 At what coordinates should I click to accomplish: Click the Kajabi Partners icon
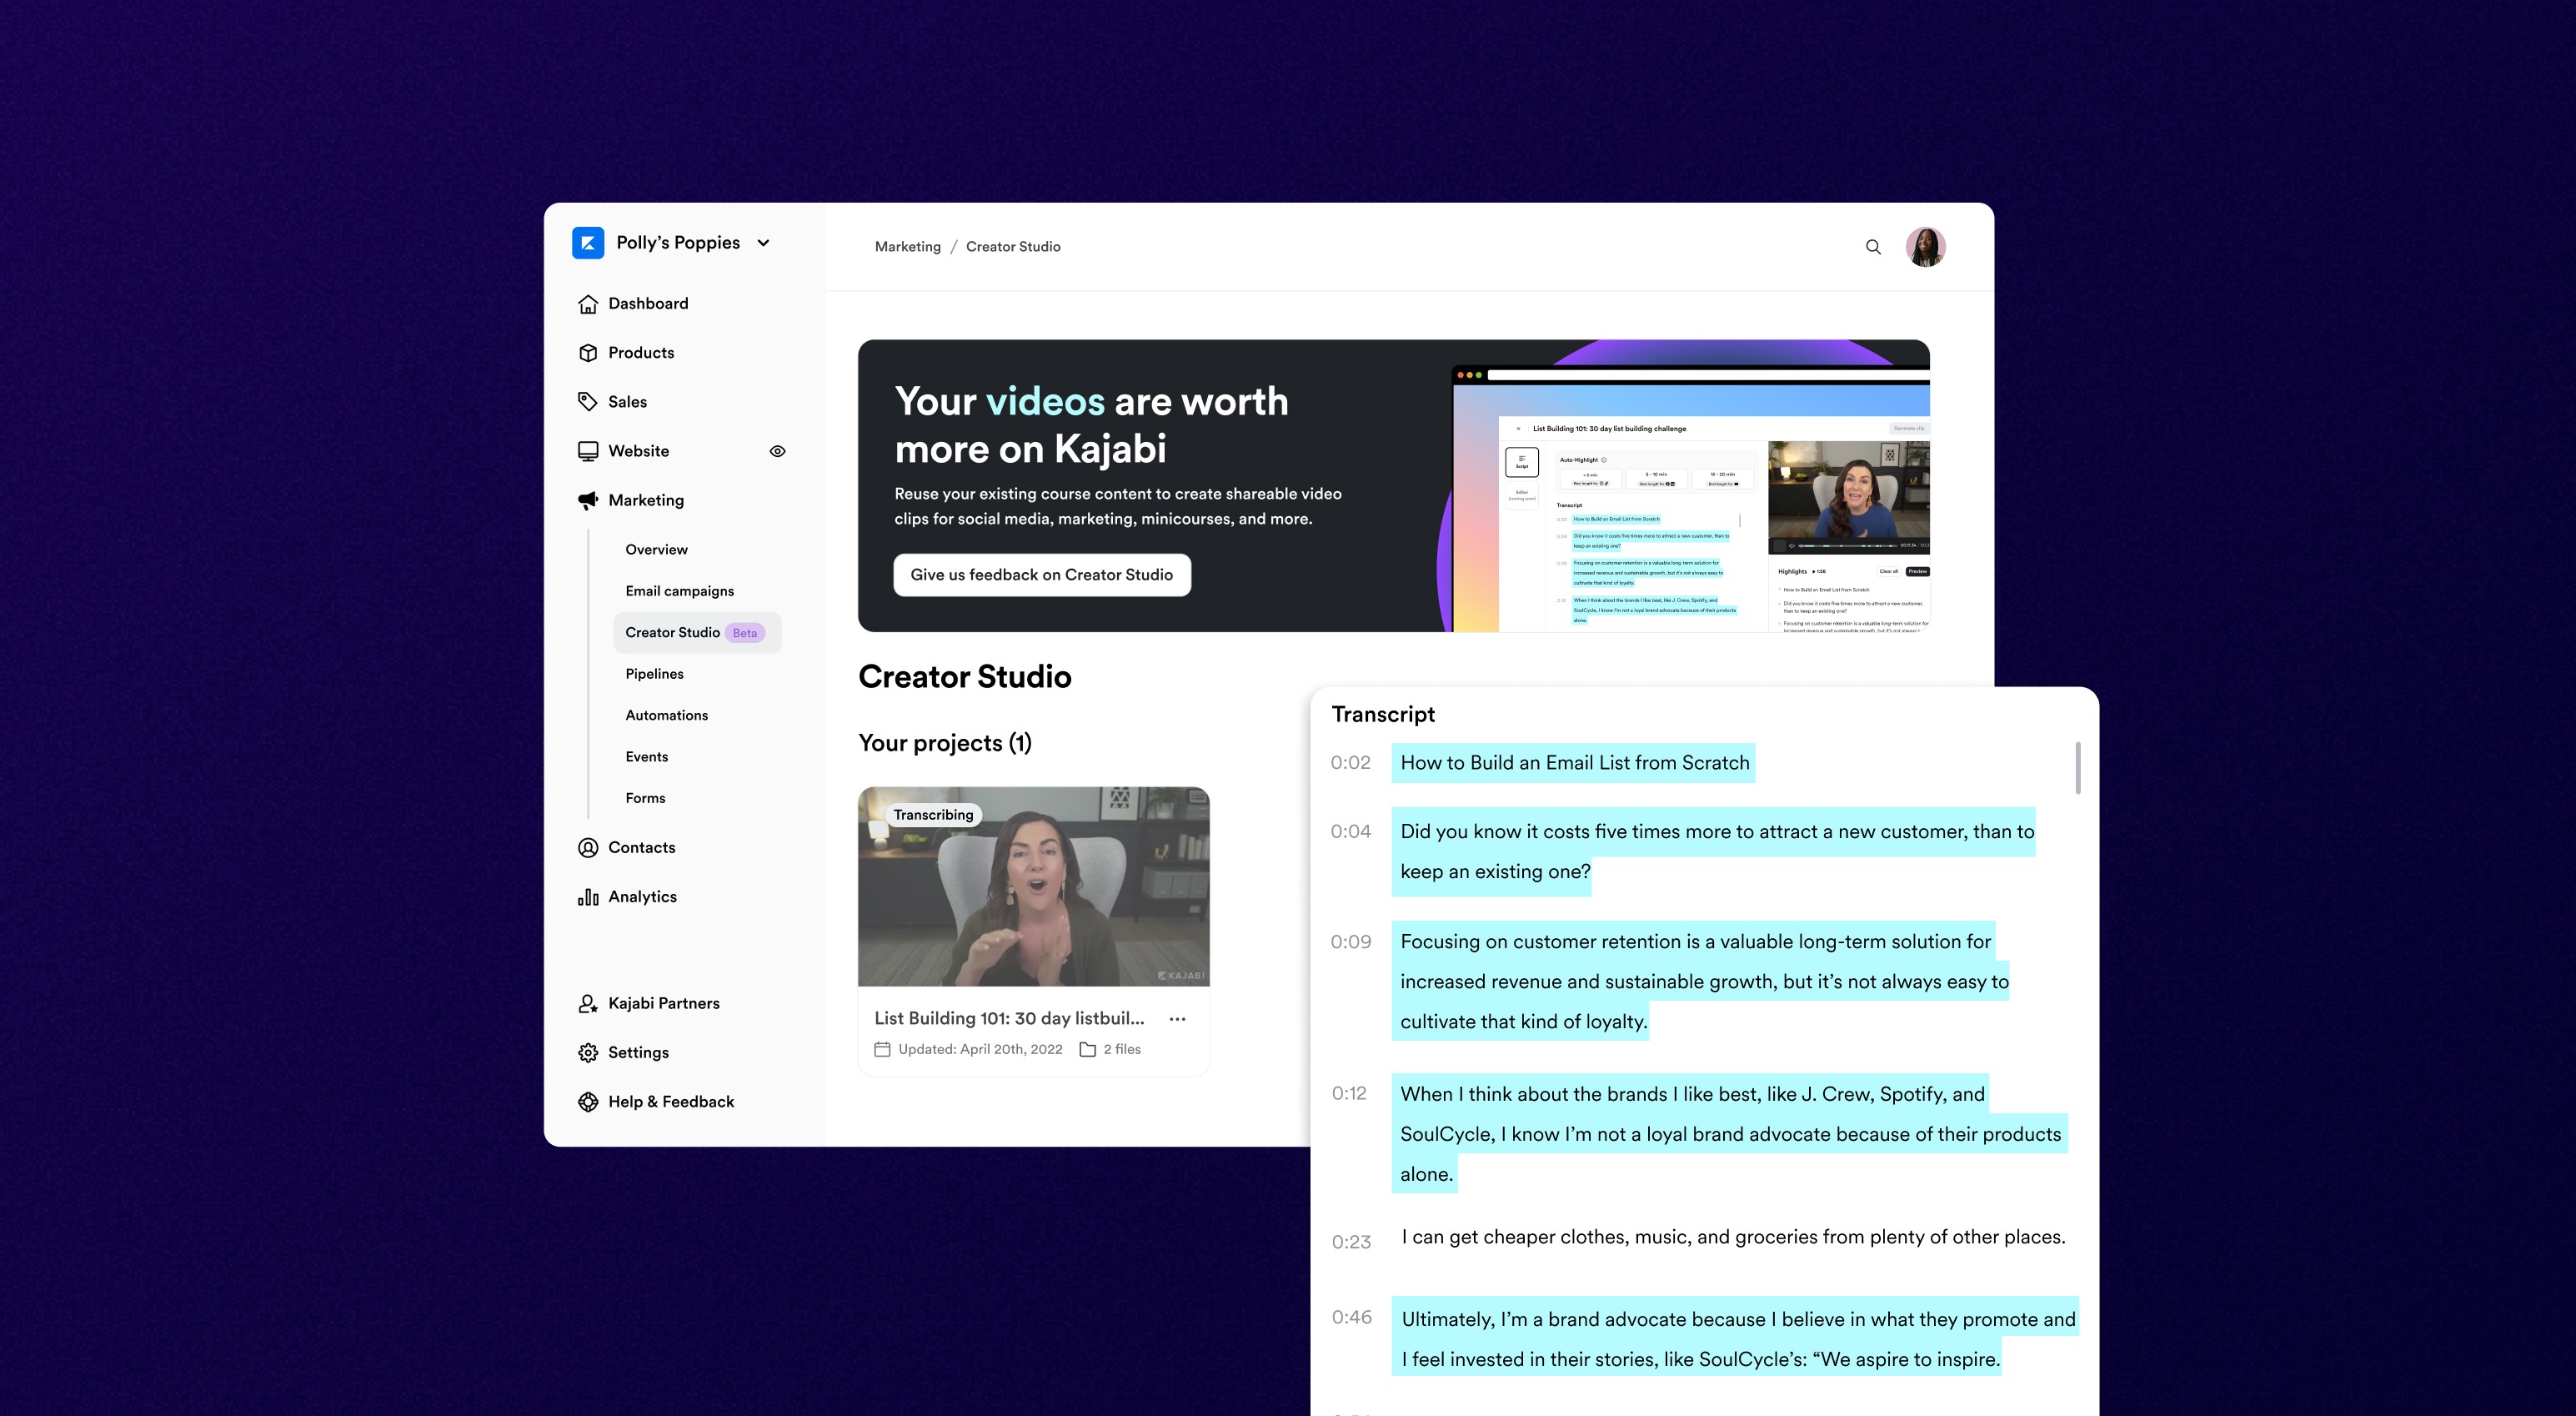(x=588, y=1004)
